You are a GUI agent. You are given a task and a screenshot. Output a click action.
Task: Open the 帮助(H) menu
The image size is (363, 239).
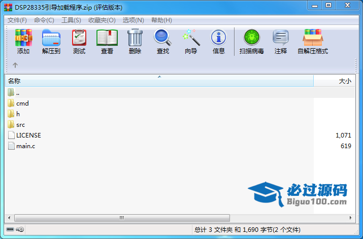coord(161,20)
